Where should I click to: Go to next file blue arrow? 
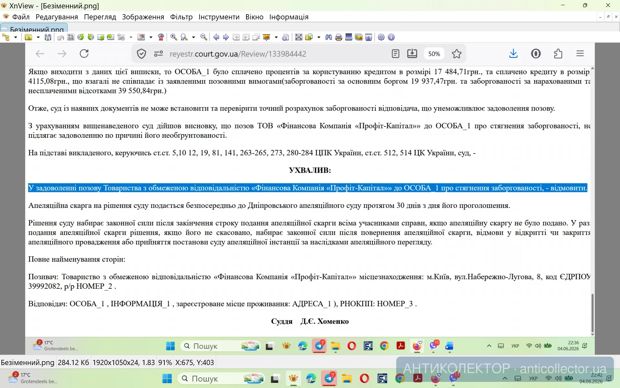[226, 37]
